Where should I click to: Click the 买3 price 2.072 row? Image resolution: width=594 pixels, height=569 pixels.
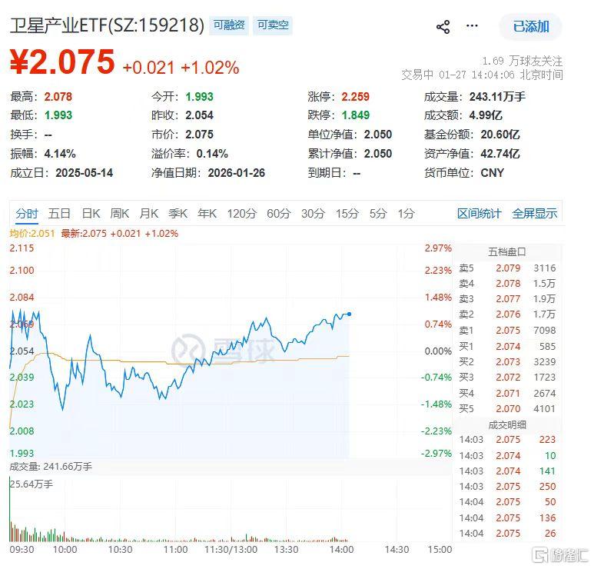(507, 378)
